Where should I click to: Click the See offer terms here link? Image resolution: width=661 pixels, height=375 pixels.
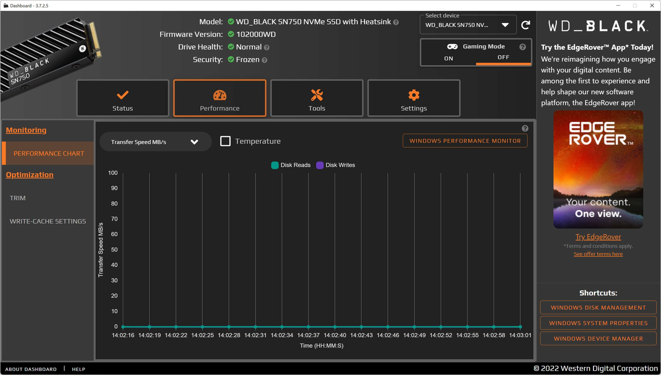pos(598,254)
